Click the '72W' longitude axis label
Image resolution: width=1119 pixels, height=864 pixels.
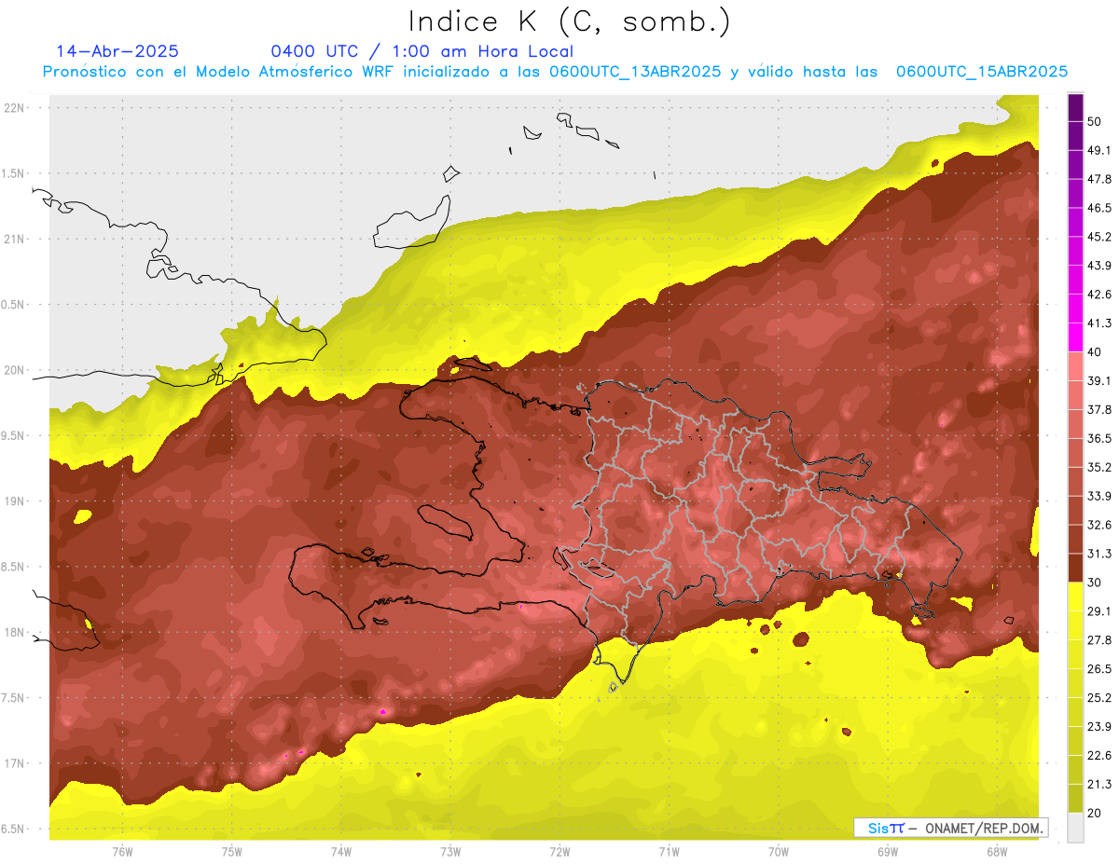click(x=559, y=851)
